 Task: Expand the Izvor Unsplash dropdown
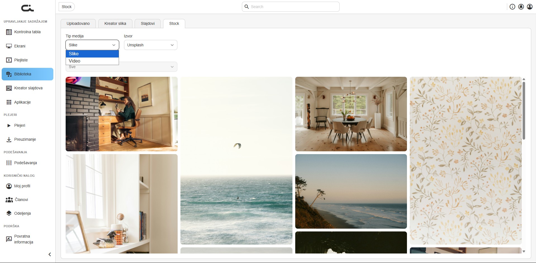click(x=151, y=45)
